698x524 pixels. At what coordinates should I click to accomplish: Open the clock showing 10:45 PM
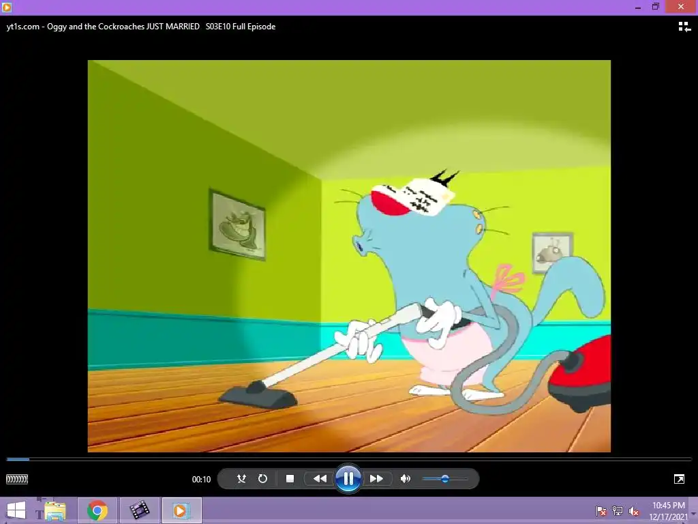(x=668, y=511)
